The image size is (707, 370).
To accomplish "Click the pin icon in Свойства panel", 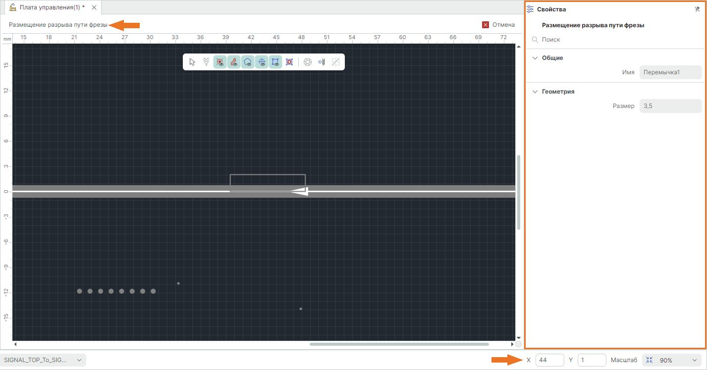I will 698,9.
